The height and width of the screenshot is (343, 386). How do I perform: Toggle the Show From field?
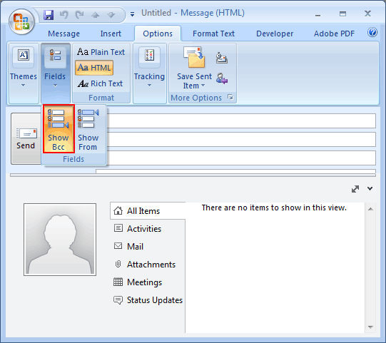tap(88, 129)
